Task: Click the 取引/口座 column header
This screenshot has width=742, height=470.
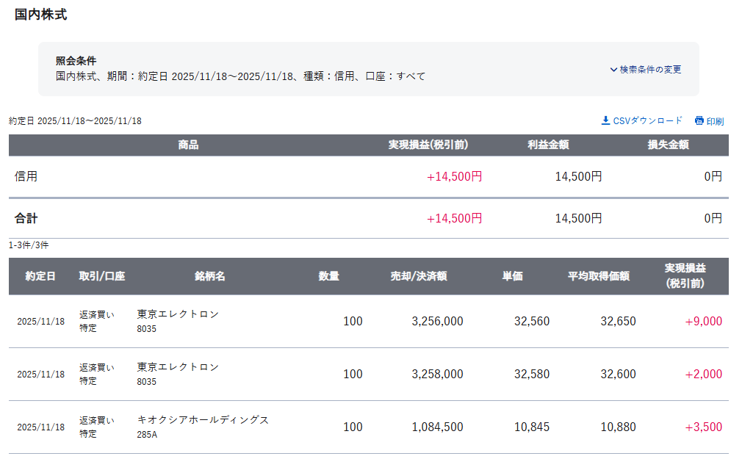Action: click(x=102, y=277)
